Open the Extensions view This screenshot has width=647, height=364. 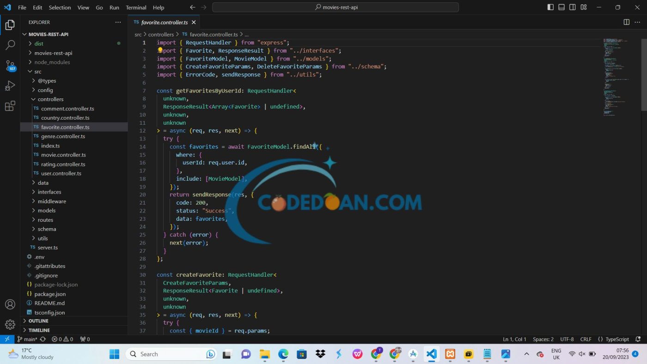(x=10, y=106)
